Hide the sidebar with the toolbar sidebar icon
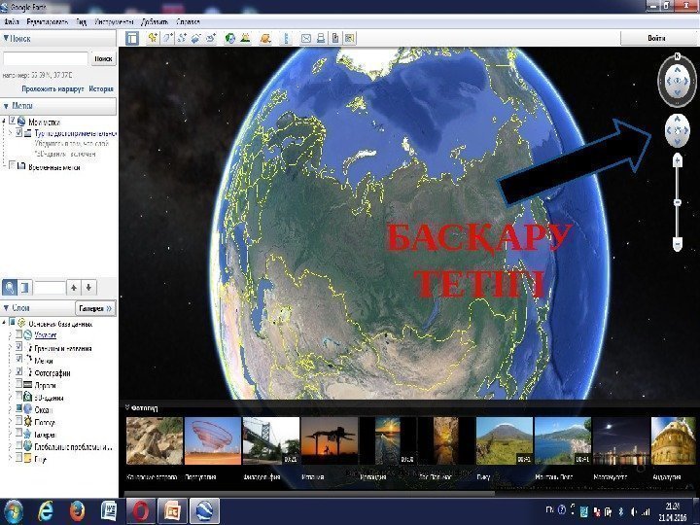Image resolution: width=700 pixels, height=525 pixels. click(132, 38)
